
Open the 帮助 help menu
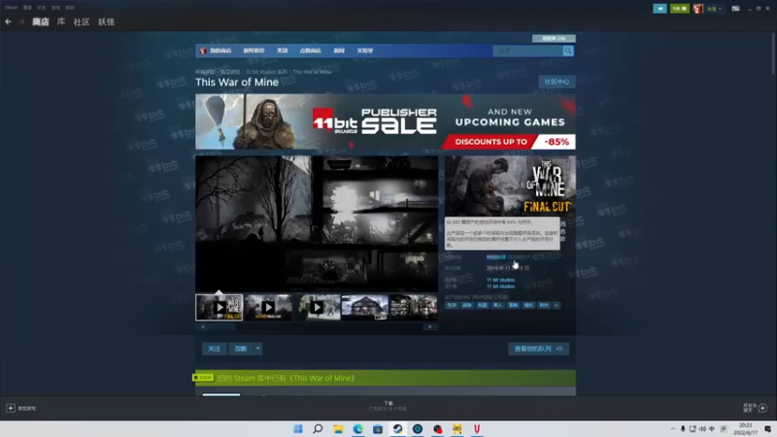click(x=70, y=8)
